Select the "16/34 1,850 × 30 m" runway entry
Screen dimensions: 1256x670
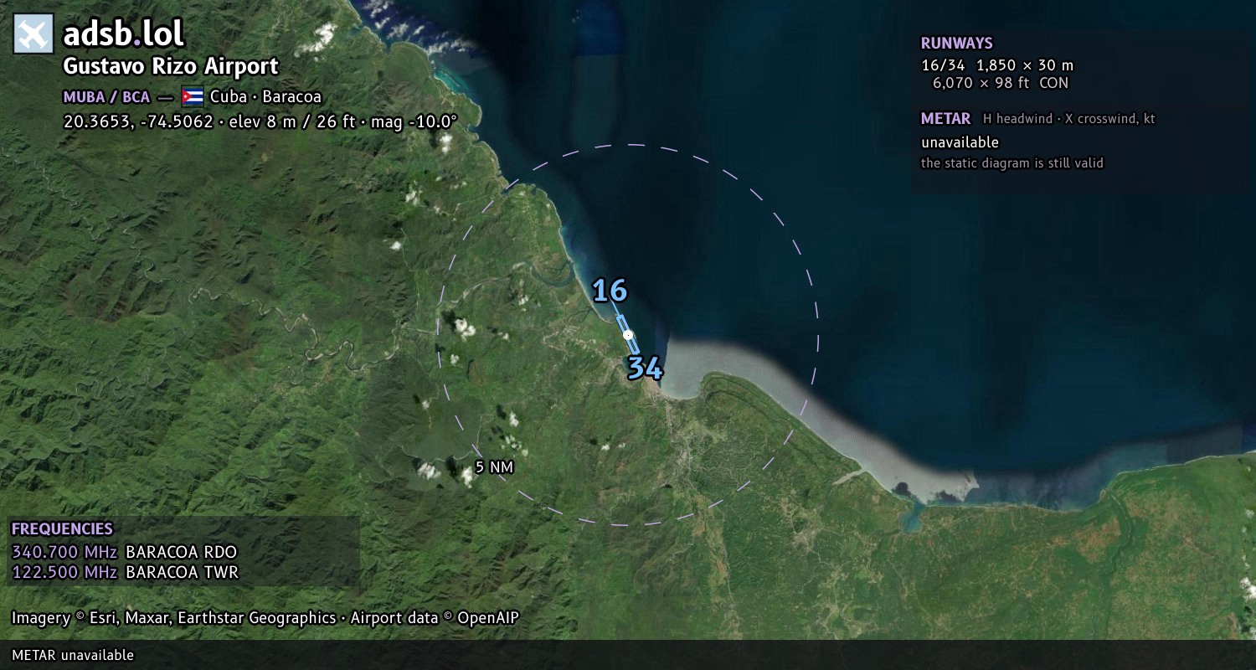(997, 65)
